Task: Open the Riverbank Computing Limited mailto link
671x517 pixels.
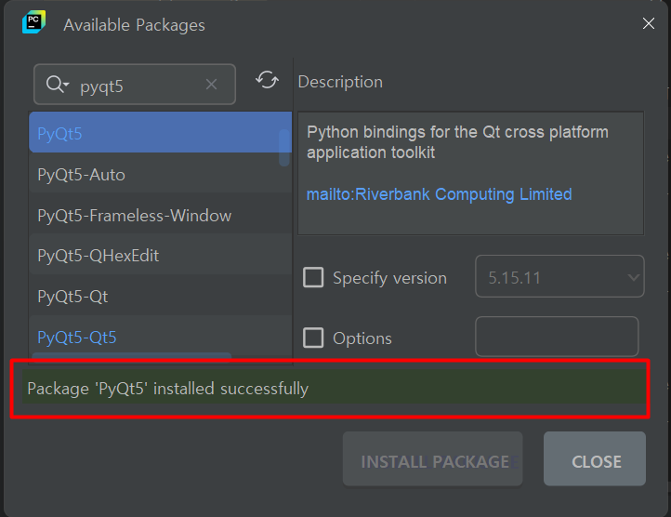Action: [x=439, y=194]
